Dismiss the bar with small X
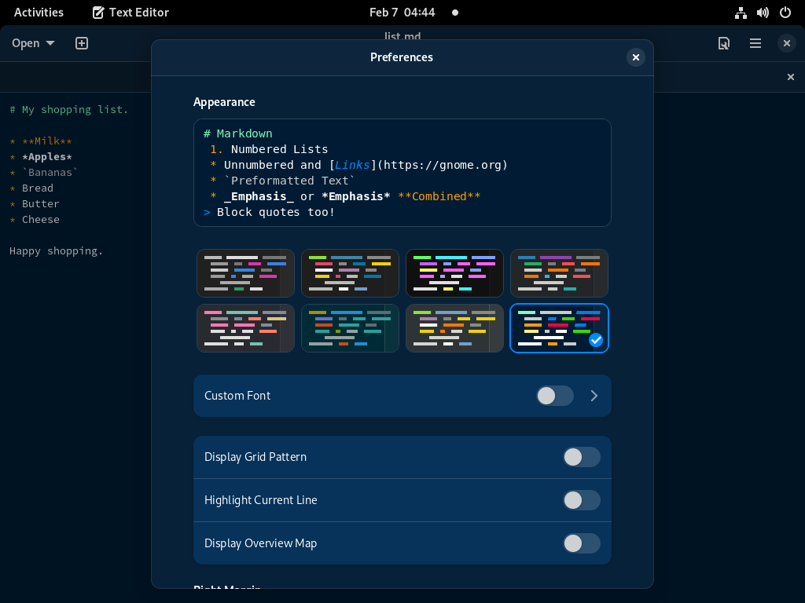Screen dimensions: 805x603 791,77
